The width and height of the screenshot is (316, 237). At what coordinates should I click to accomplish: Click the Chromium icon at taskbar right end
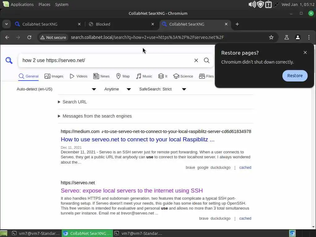coord(292,233)
